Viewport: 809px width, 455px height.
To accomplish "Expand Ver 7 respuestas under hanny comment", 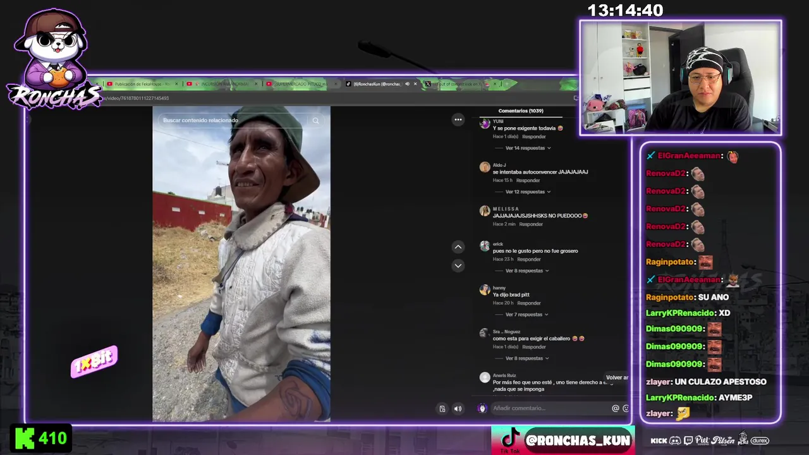I will (526, 314).
